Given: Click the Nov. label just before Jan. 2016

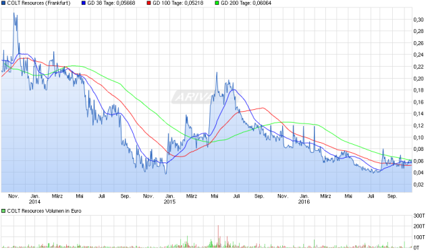Looking at the screenshot, I should pyautogui.click(x=283, y=196).
